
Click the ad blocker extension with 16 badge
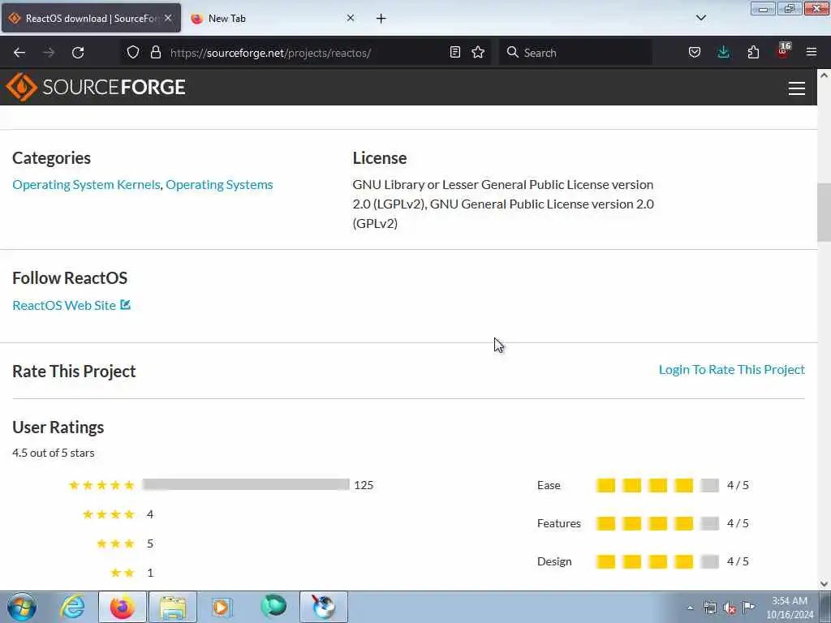[x=783, y=51]
